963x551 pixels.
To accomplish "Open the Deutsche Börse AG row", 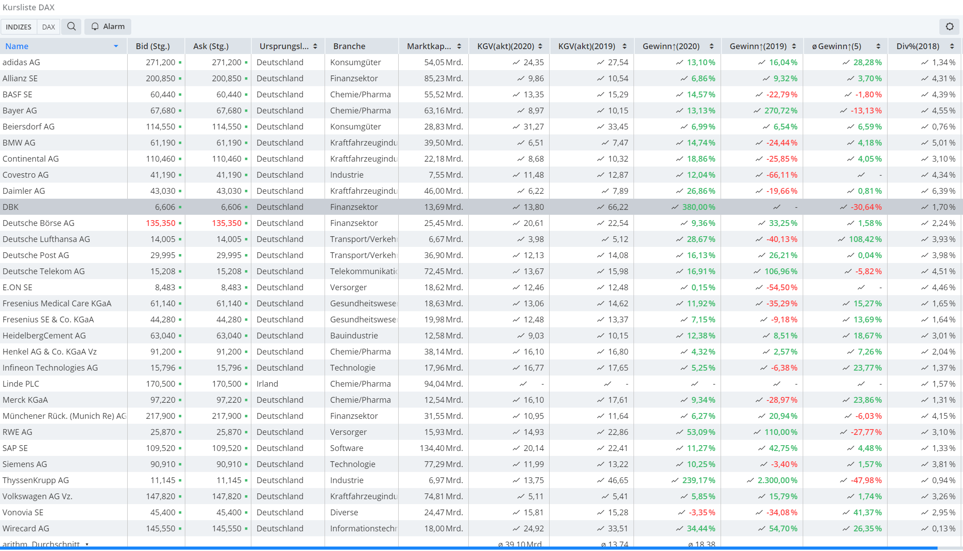I will pos(39,223).
